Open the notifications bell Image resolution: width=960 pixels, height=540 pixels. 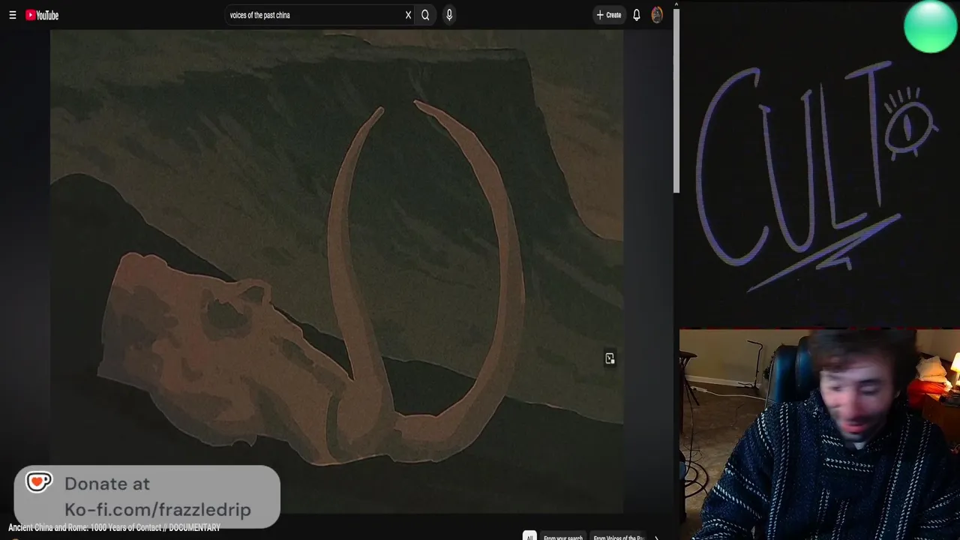coord(636,15)
